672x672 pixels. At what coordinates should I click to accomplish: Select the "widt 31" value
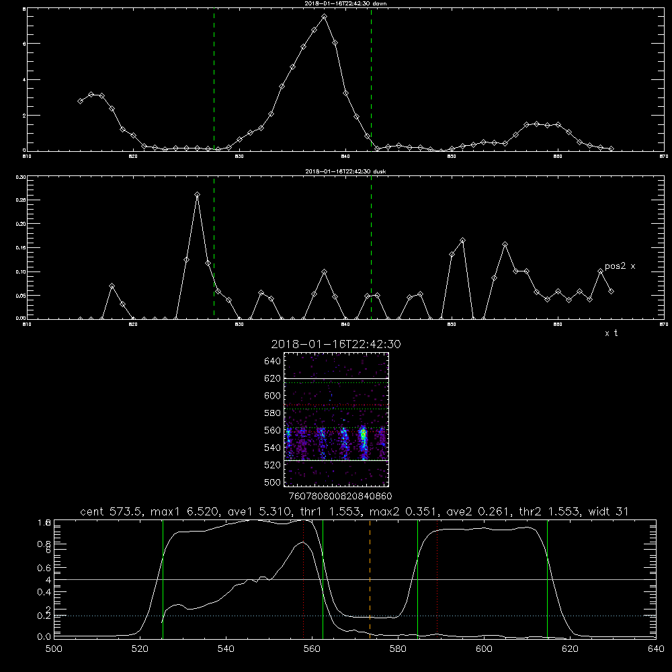(x=609, y=511)
